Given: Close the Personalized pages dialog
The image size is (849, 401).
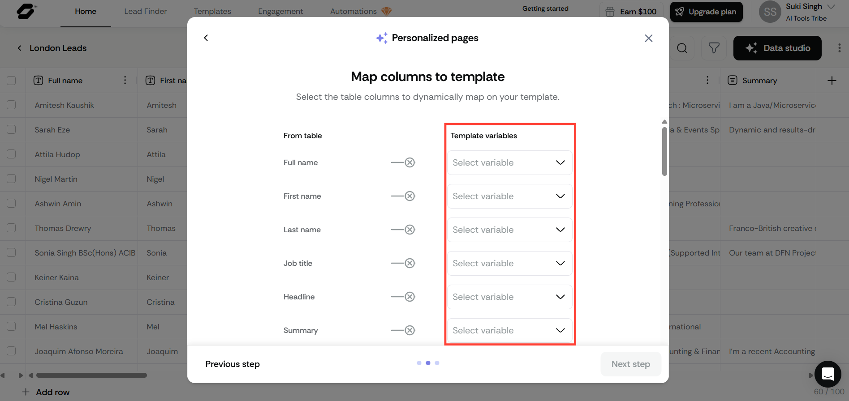Looking at the screenshot, I should (x=648, y=38).
